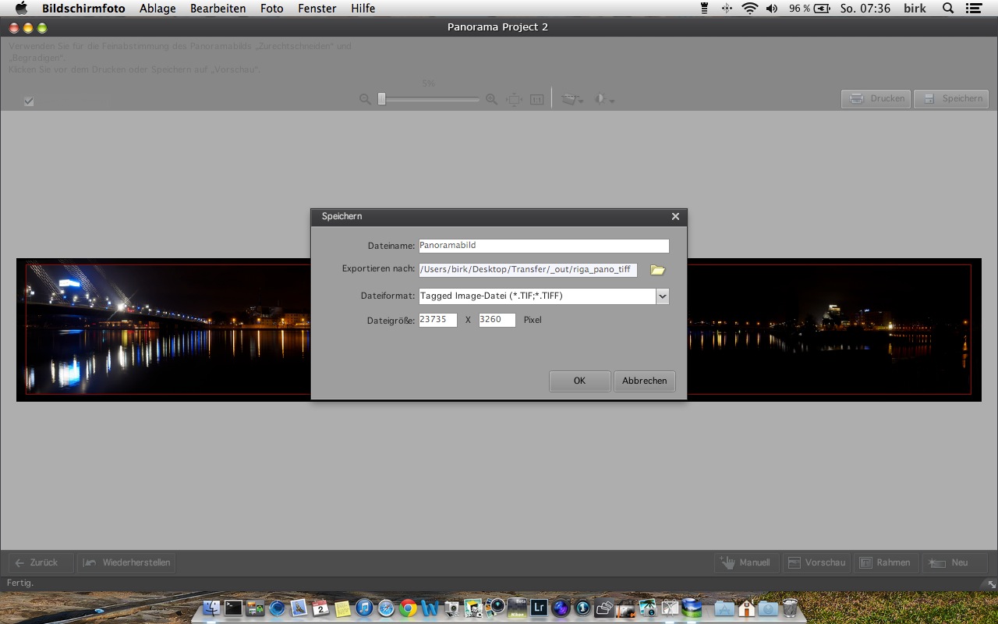Click the folder browse icon in Speichern dialog
This screenshot has height=624, width=998.
coord(657,270)
